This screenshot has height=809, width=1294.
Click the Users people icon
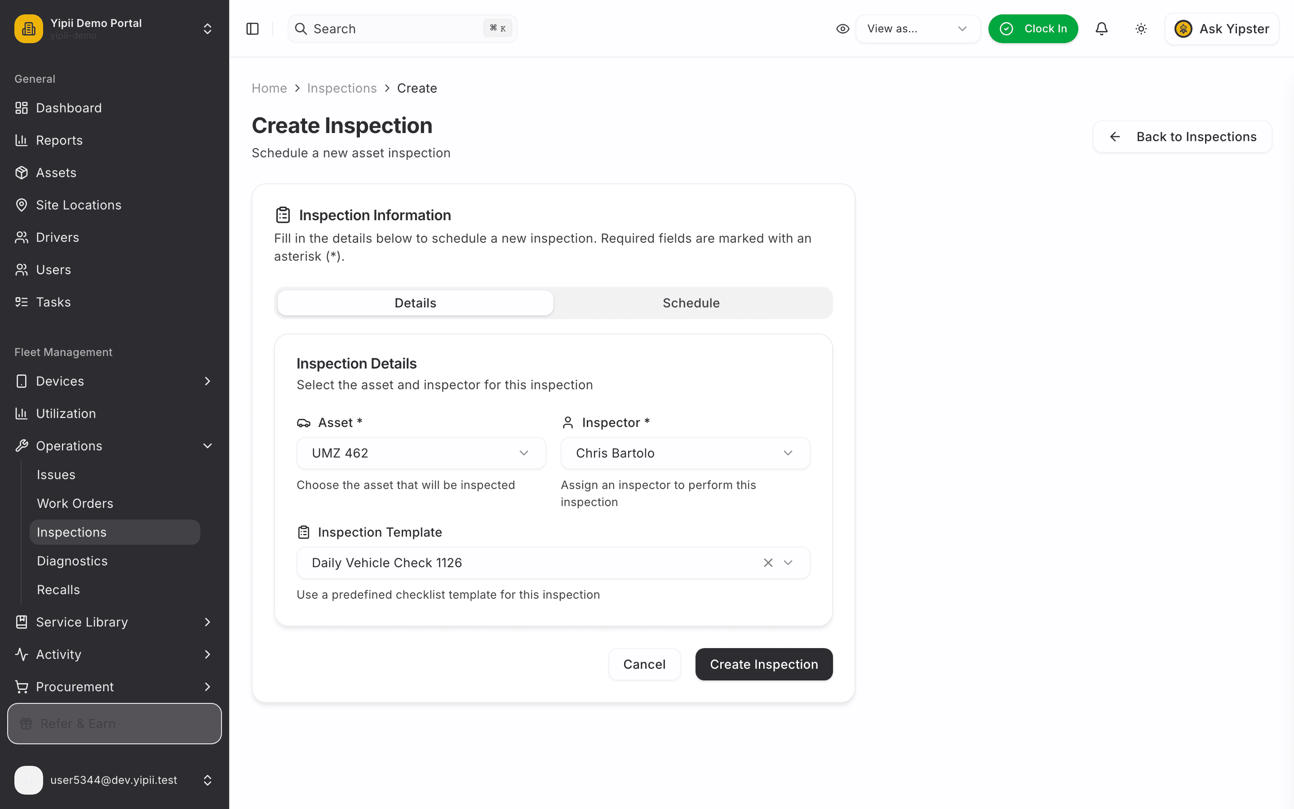click(x=22, y=270)
